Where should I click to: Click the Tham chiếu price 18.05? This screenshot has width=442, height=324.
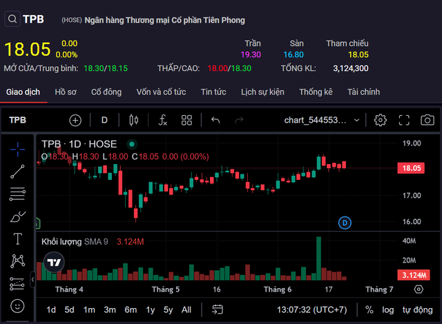[x=358, y=54]
